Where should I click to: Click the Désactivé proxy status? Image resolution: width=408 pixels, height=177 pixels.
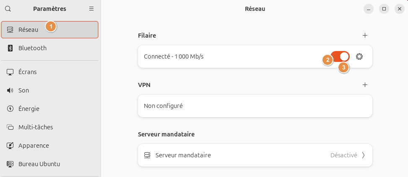[343, 155]
